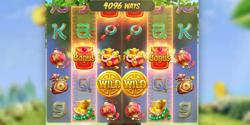This screenshot has width=250, height=125.
Task: Click the purple coin pouch on the last reel
Action: coord(185,84)
